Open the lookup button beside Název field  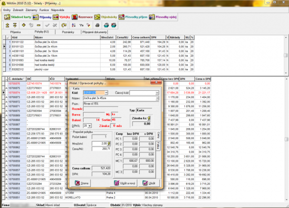(x=157, y=98)
